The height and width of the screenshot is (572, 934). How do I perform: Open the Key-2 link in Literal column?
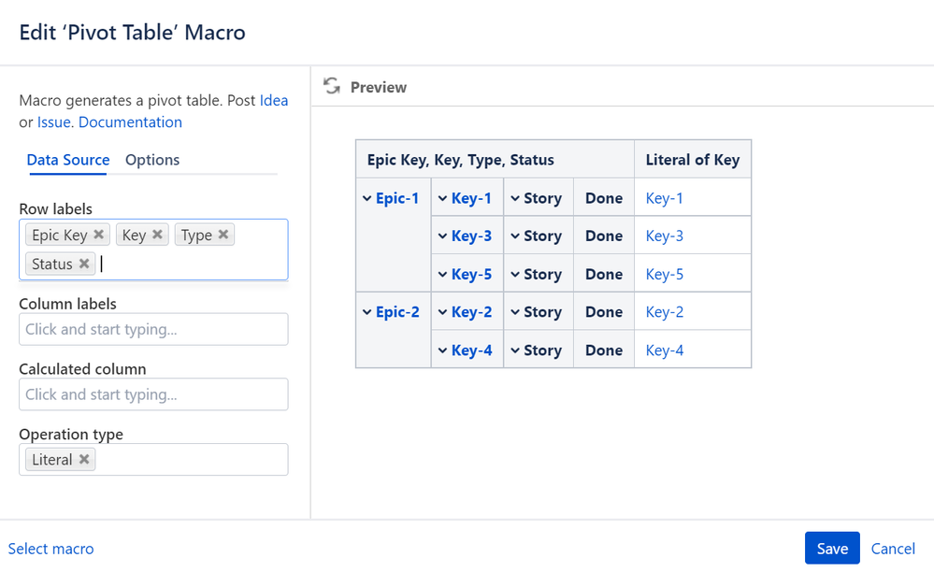click(x=665, y=312)
